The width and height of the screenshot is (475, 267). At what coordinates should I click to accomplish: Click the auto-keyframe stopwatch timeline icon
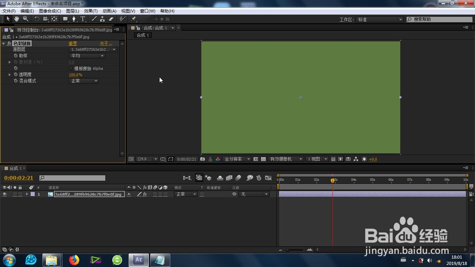(259, 178)
